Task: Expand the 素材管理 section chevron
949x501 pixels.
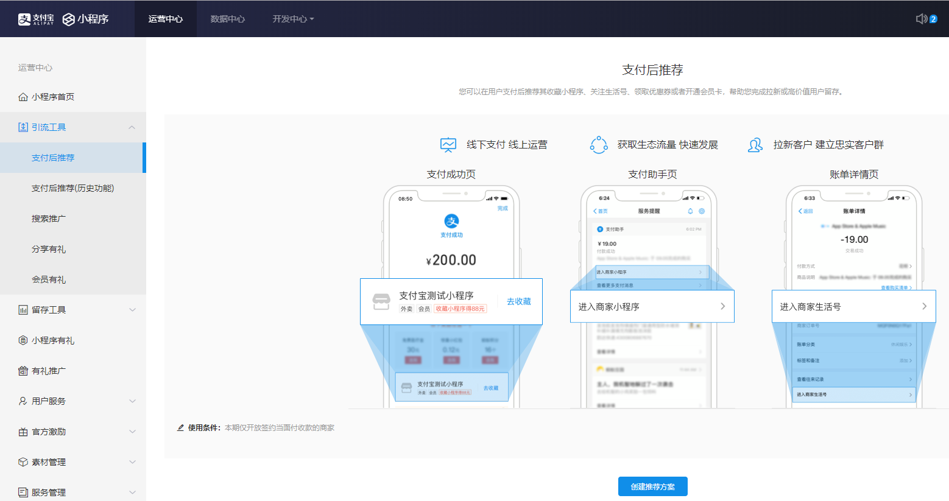Action: [x=132, y=462]
